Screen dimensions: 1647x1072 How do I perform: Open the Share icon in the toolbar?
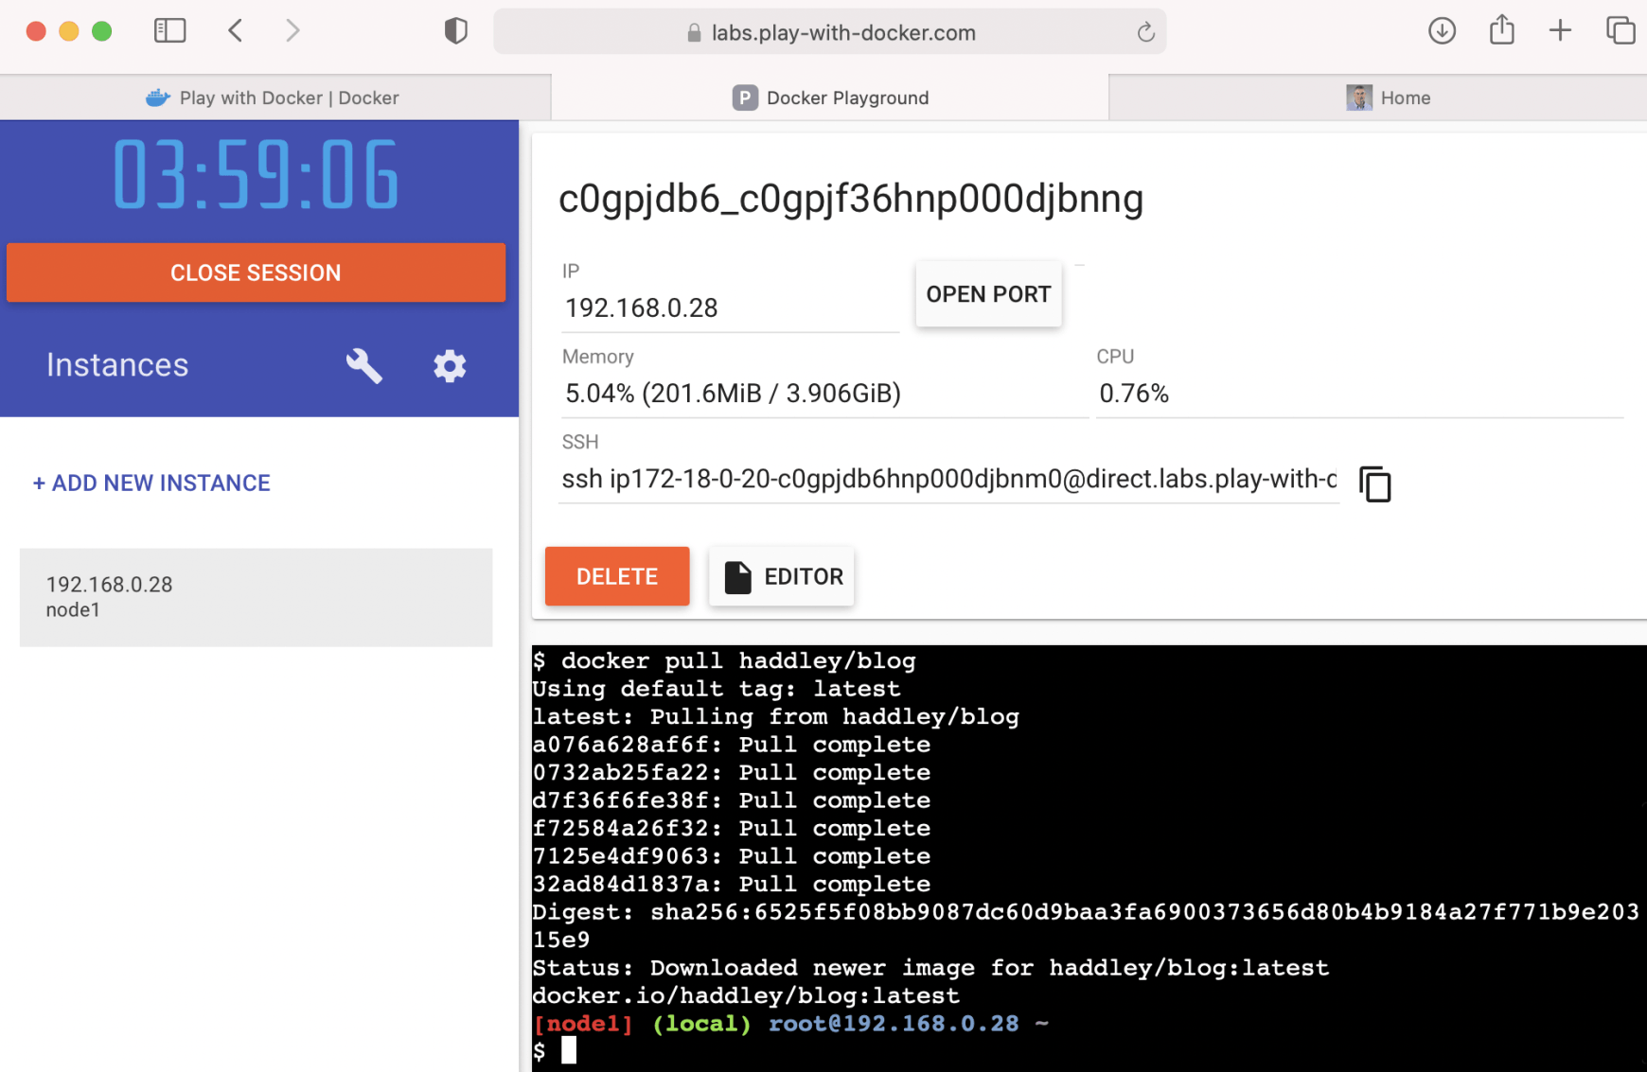coord(1502,30)
